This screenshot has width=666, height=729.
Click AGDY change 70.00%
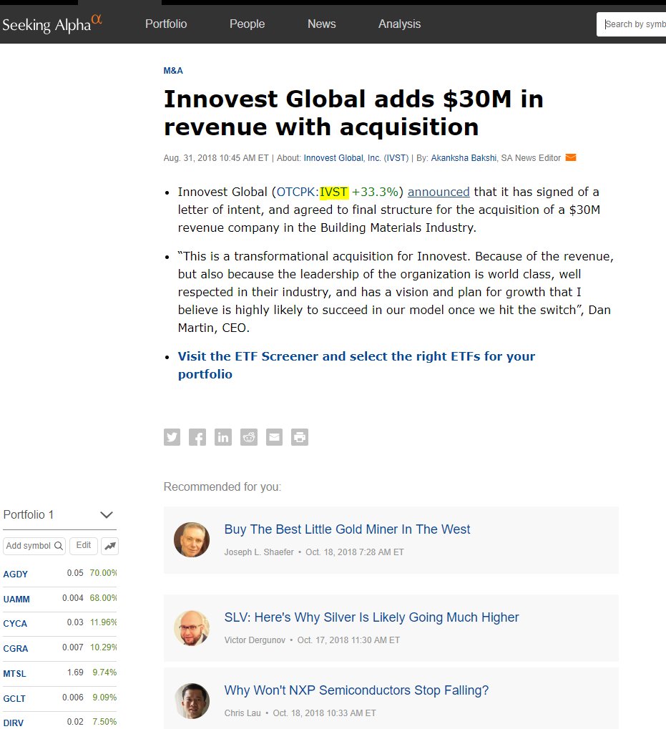click(103, 573)
